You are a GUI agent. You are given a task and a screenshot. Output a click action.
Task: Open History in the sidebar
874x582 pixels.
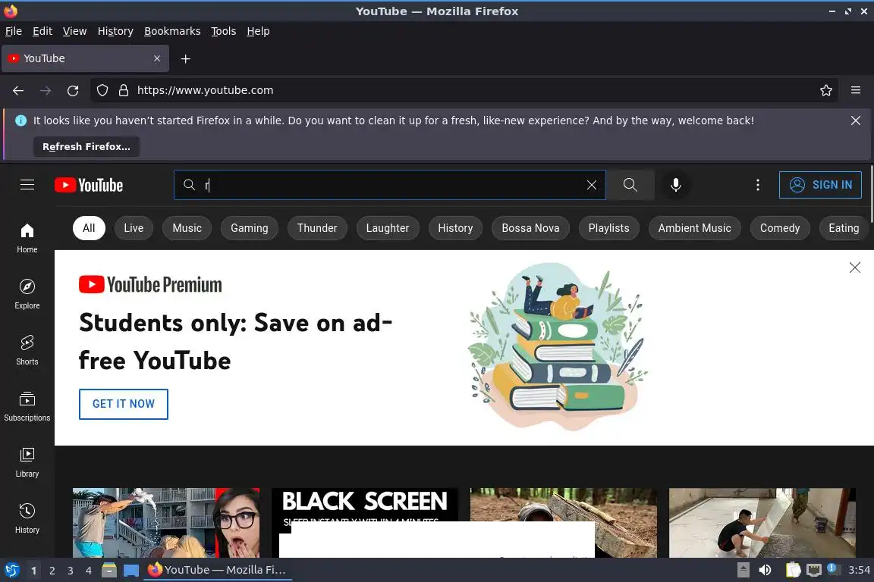tap(27, 518)
